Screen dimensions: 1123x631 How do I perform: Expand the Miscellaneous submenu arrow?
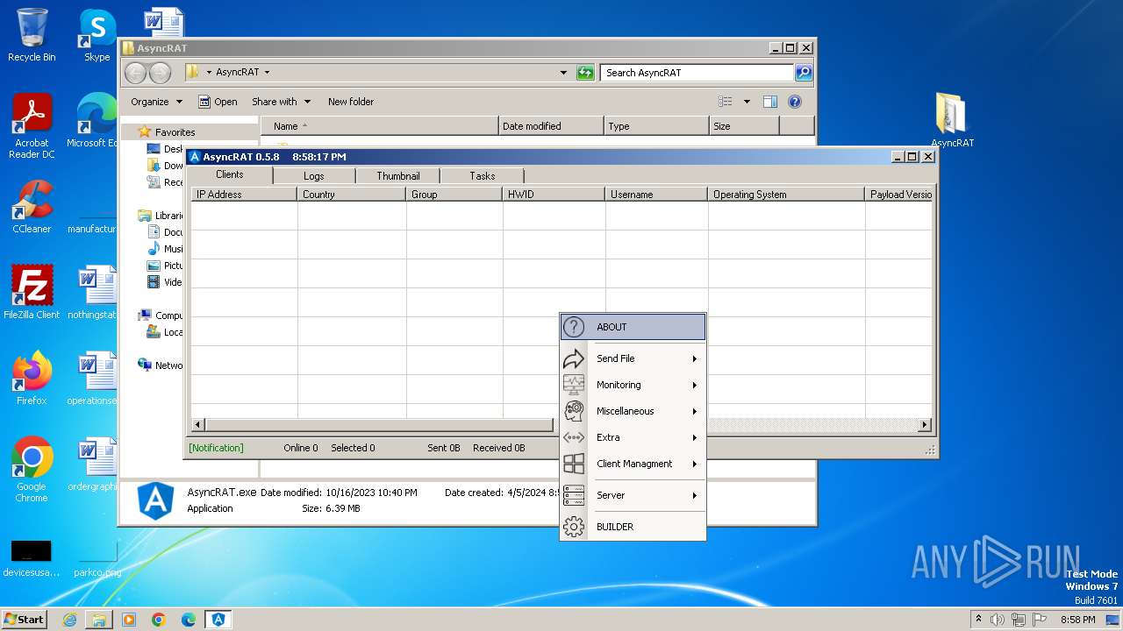(694, 411)
